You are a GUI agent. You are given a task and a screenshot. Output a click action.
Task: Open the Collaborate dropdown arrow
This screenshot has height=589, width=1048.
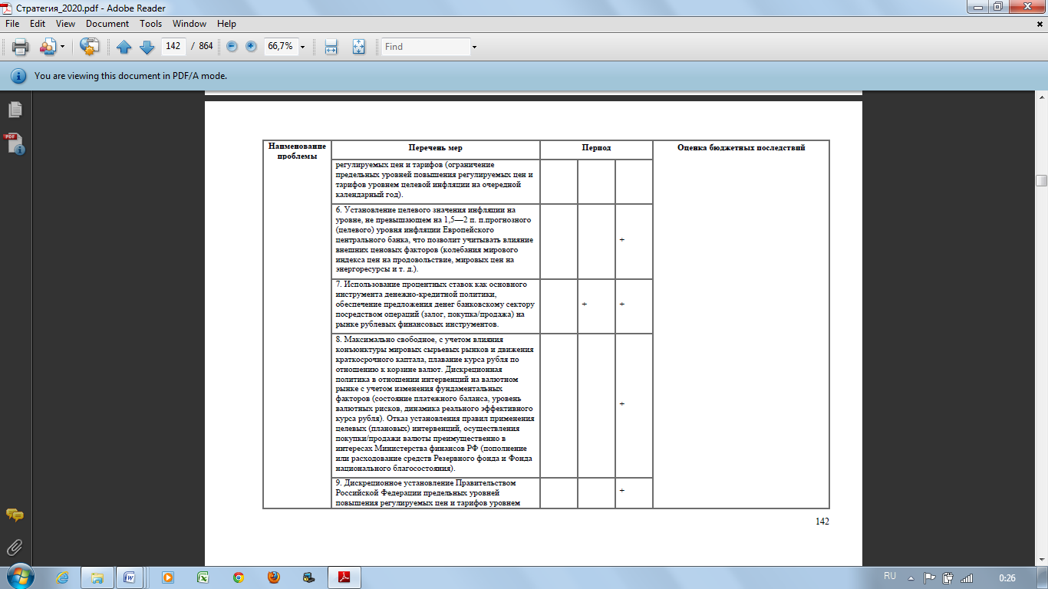pos(62,47)
